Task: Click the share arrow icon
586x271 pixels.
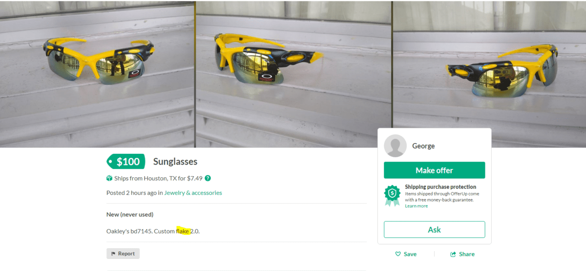Action: click(x=453, y=254)
